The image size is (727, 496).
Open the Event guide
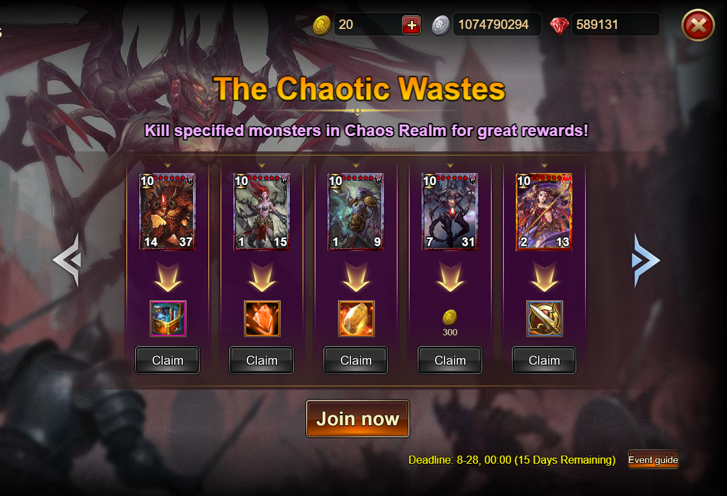(x=653, y=460)
